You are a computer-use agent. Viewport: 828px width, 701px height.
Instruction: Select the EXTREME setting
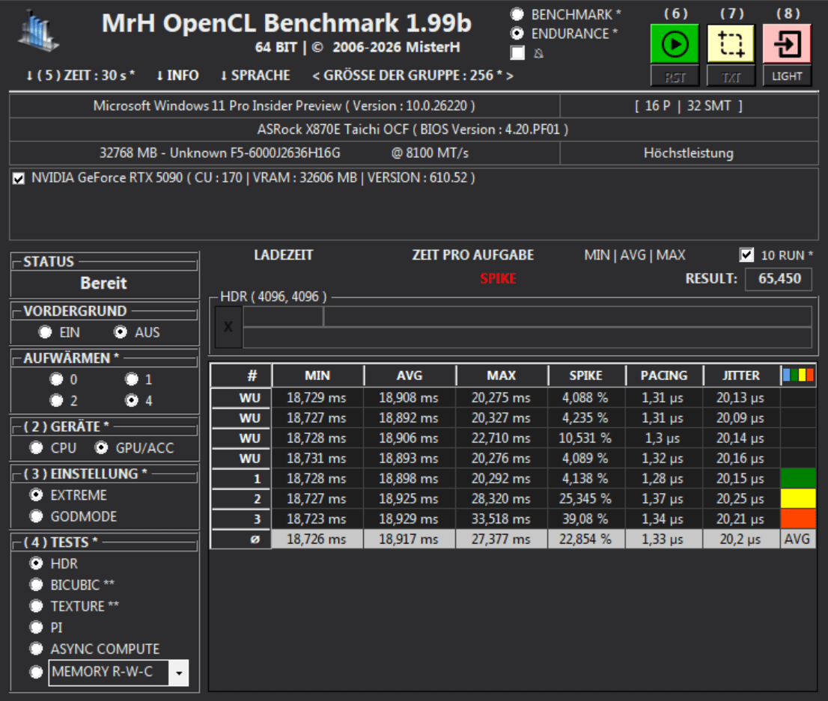[37, 495]
